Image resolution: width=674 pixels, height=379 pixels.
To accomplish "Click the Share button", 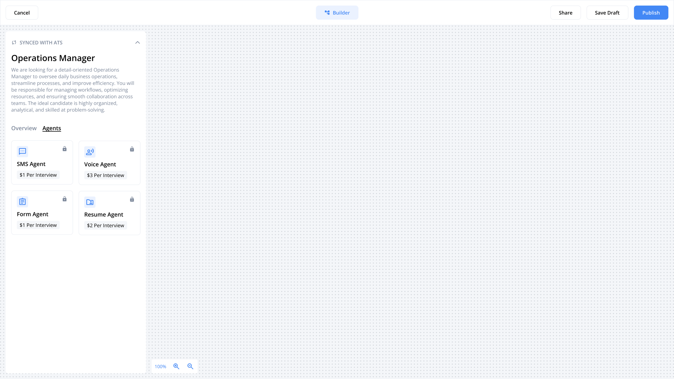I will (565, 13).
